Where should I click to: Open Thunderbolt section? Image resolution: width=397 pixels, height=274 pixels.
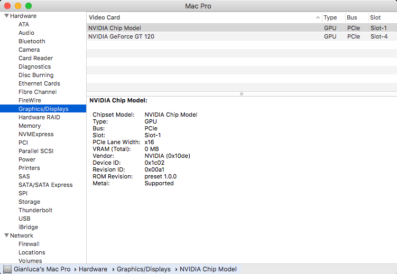pyautogui.click(x=35, y=210)
